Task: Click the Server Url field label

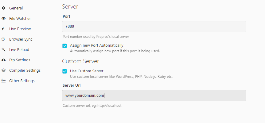Action: tap(72, 85)
